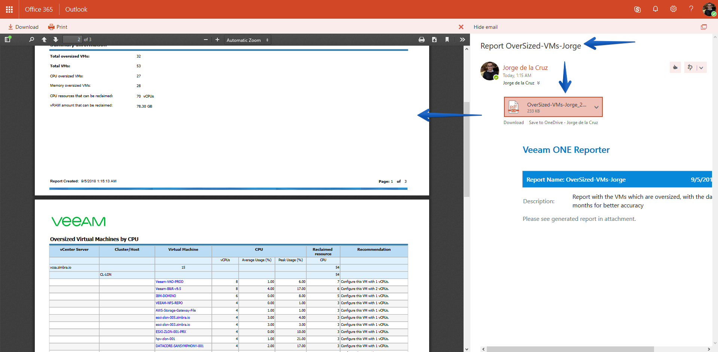Click the sender's profile photo

[490, 71]
